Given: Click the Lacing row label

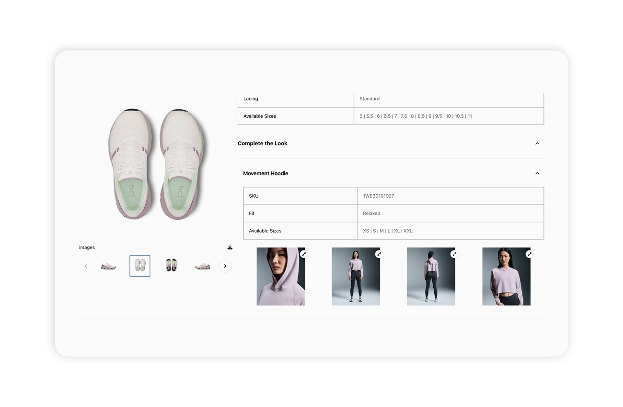Looking at the screenshot, I should (x=251, y=99).
